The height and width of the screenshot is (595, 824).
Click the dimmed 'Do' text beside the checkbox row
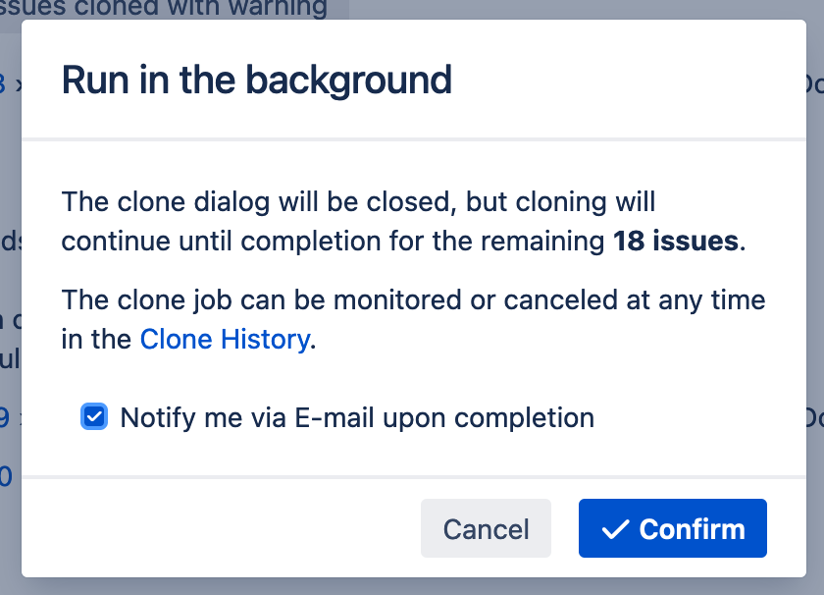[x=813, y=417]
